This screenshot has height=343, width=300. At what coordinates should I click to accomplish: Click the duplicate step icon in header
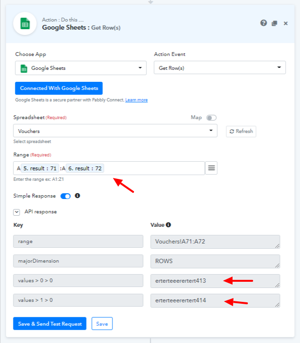274,23
